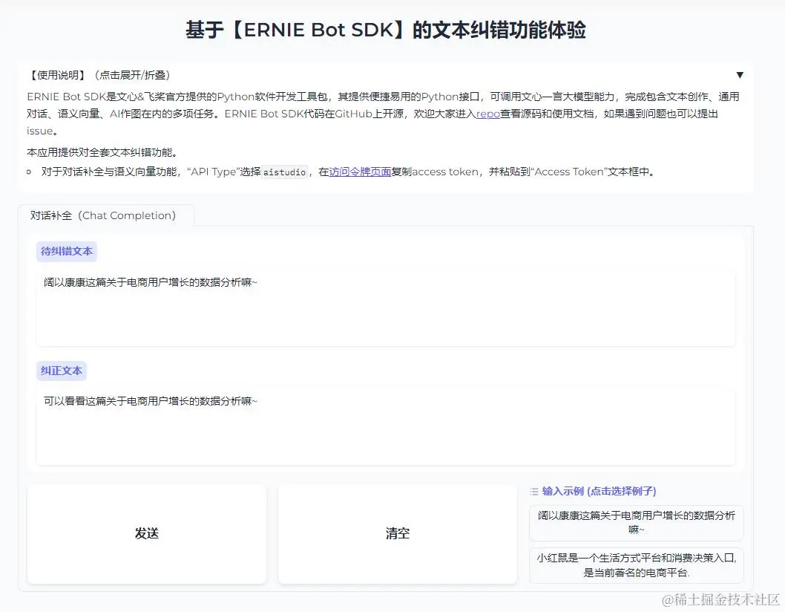Screen dimensions: 785x612
Task: Select example 阔以康康这篇关于电商用户增长
Action: pos(637,522)
